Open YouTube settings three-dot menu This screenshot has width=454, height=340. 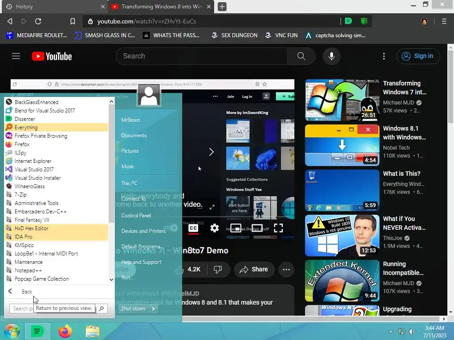tap(384, 56)
